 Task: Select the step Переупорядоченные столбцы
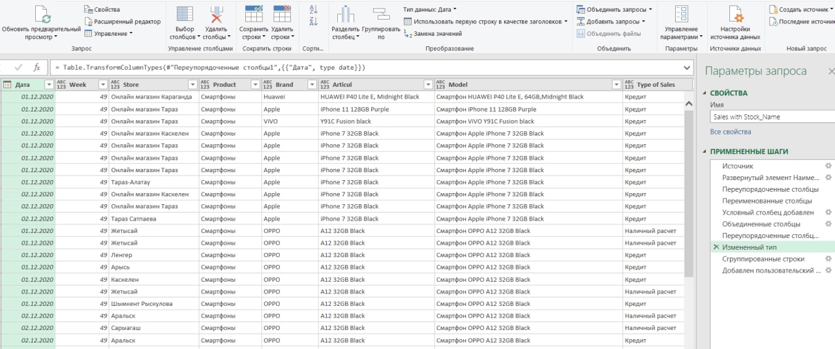tap(770, 189)
